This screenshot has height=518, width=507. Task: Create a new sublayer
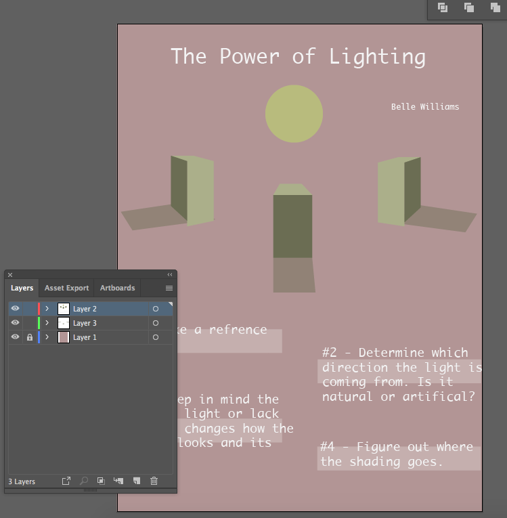(118, 481)
